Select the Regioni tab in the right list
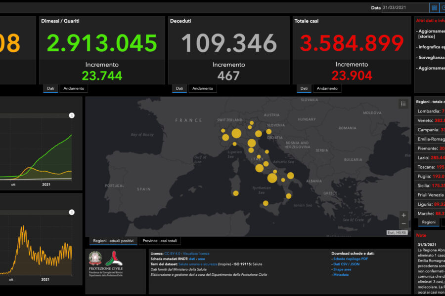Viewport: 445px width, 296px height. tap(429, 222)
